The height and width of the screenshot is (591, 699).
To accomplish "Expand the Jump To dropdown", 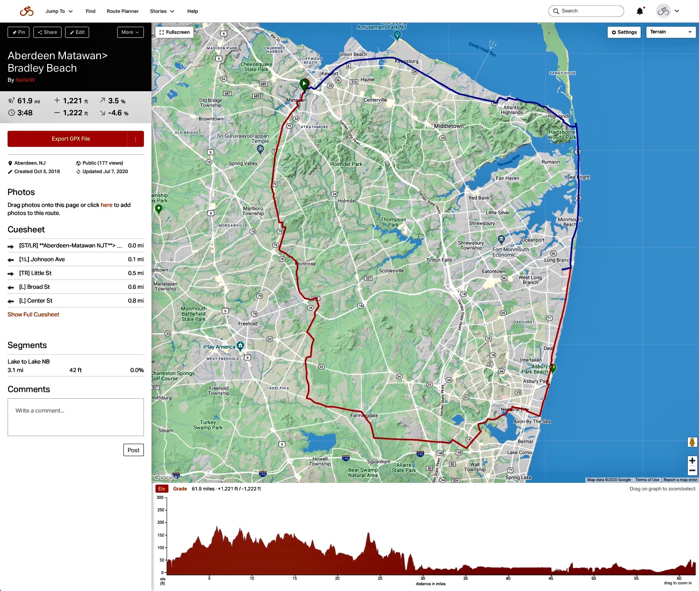I will [59, 11].
